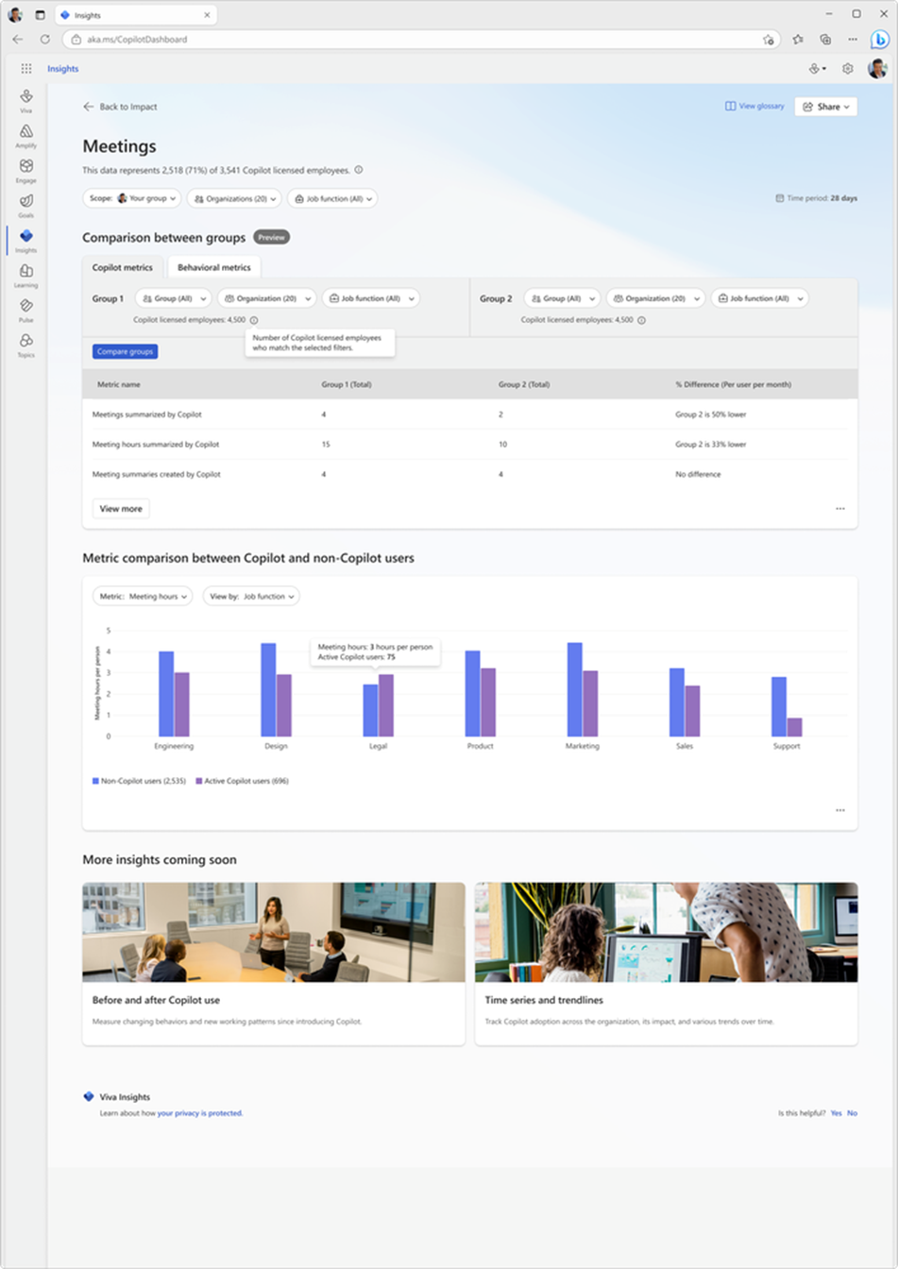Open the Scope Your group dropdown

tap(133, 198)
